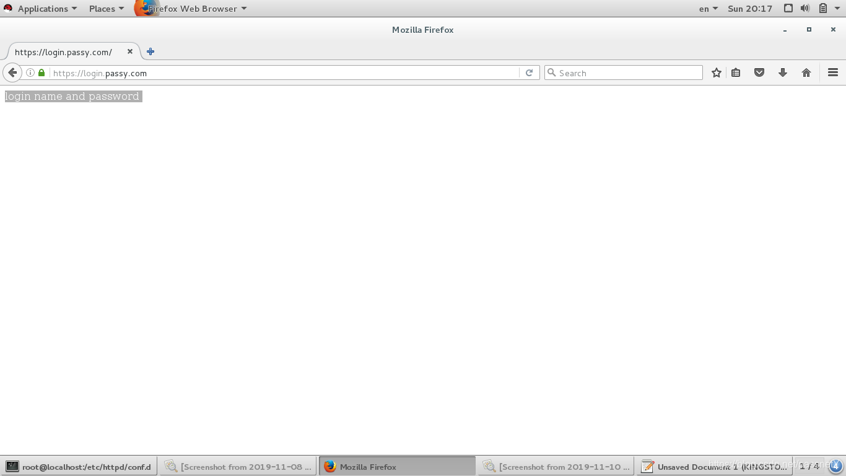
Task: Check the battery status icon
Action: coord(823,9)
